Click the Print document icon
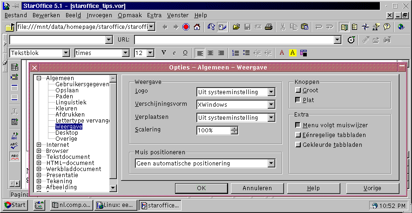This screenshot has width=412, height=213. 268,27
